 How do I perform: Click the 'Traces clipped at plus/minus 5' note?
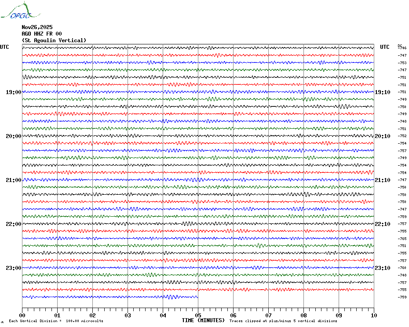(283, 321)
